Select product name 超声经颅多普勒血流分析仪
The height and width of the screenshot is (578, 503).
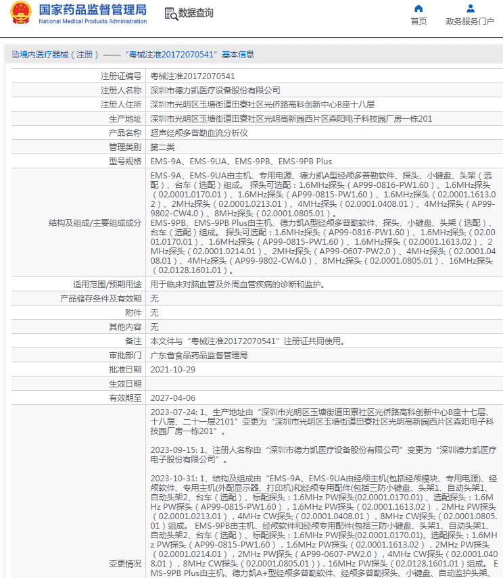click(x=199, y=133)
